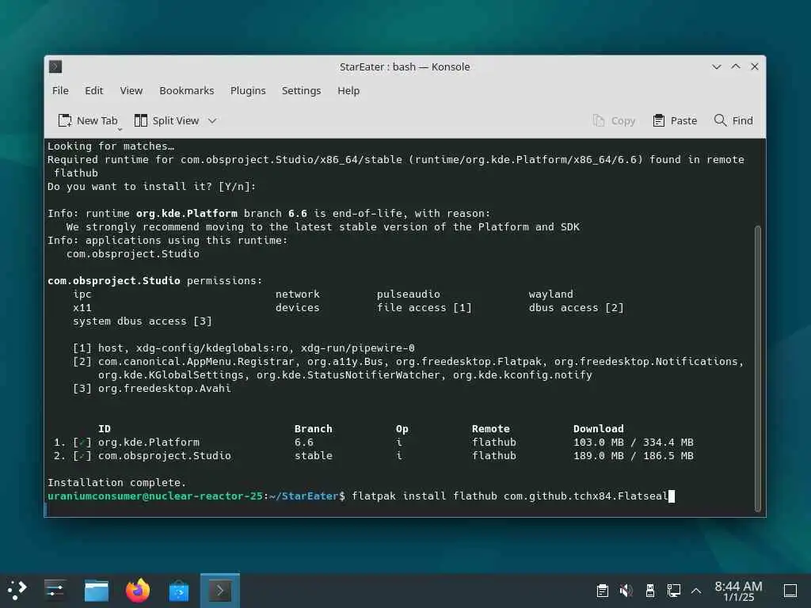The image size is (811, 608).
Task: Click 'org.kde.Platform' in the ID column
Action: pyautogui.click(x=149, y=442)
